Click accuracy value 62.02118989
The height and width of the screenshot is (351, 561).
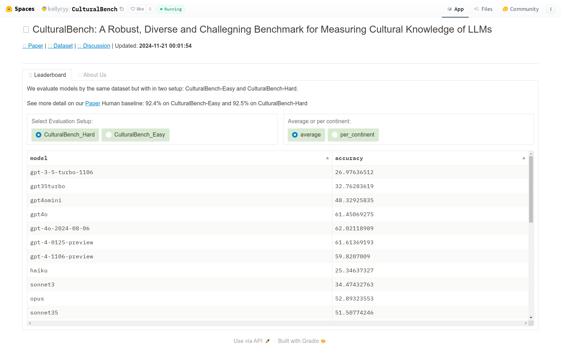click(x=354, y=229)
